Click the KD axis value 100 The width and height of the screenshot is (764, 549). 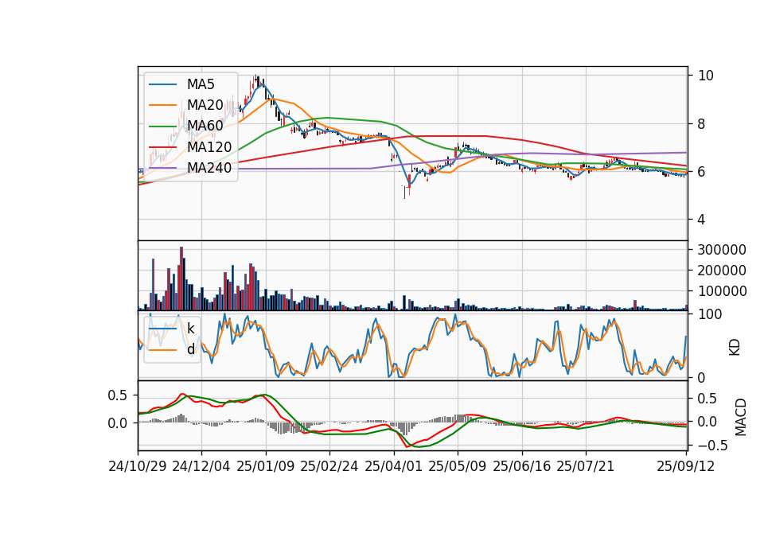coord(710,314)
